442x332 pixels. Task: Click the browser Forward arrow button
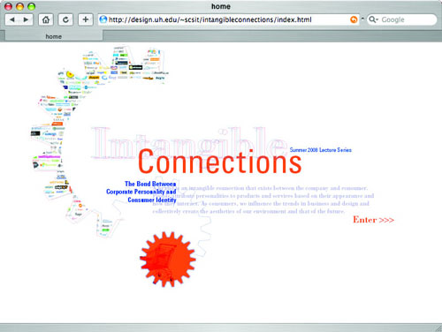[26, 19]
